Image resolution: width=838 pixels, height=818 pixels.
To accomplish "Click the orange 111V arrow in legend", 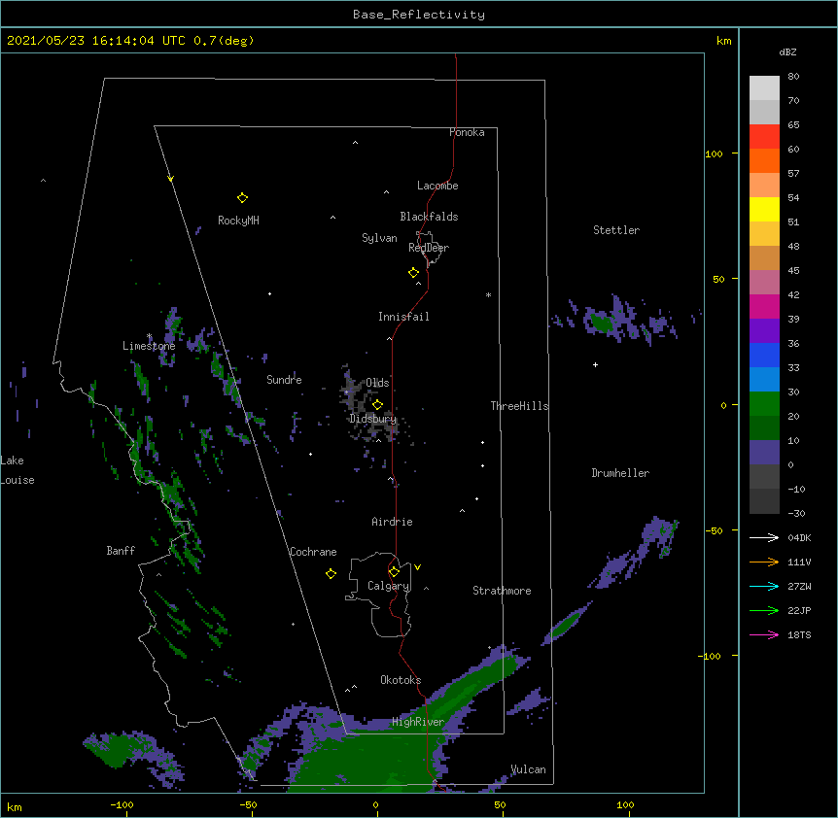I will 764,562.
